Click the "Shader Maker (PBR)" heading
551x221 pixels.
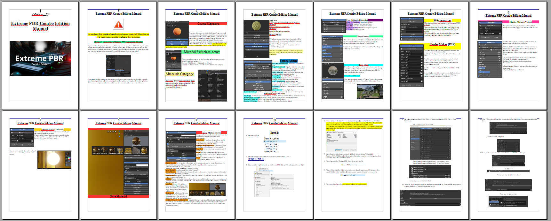click(442, 44)
